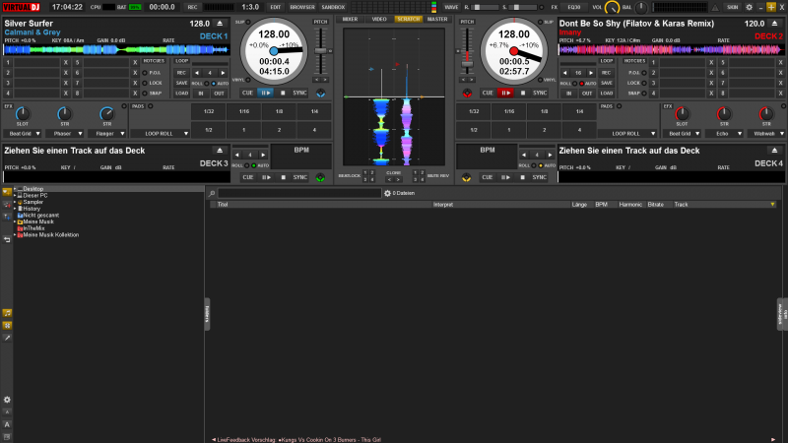Open Echo effect dropdown on Deck 2
Image resolution: width=788 pixels, height=443 pixels.
(x=724, y=134)
